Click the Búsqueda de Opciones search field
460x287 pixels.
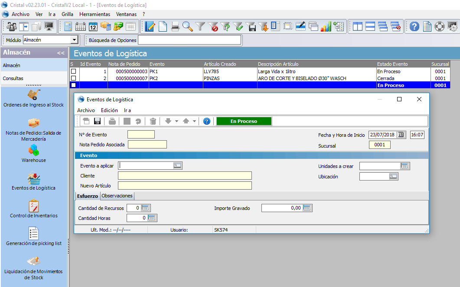[x=189, y=40]
